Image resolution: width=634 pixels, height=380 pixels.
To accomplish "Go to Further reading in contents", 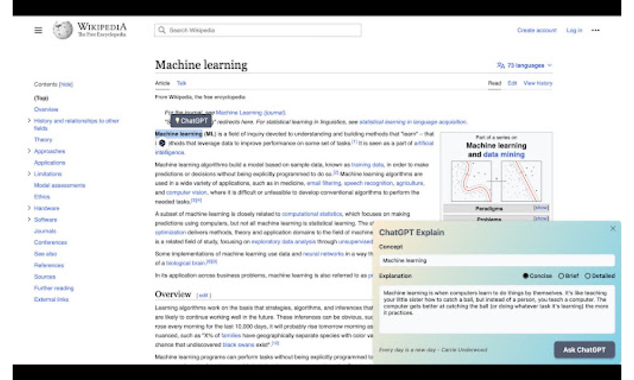I will pos(54,288).
